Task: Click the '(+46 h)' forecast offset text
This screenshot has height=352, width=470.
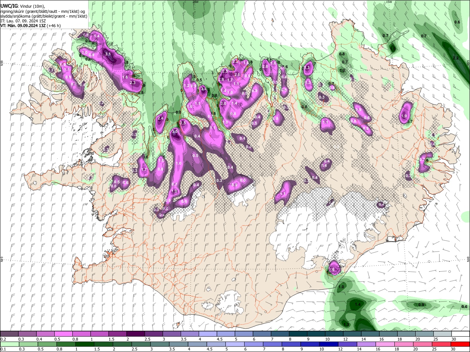Action: coord(54,26)
